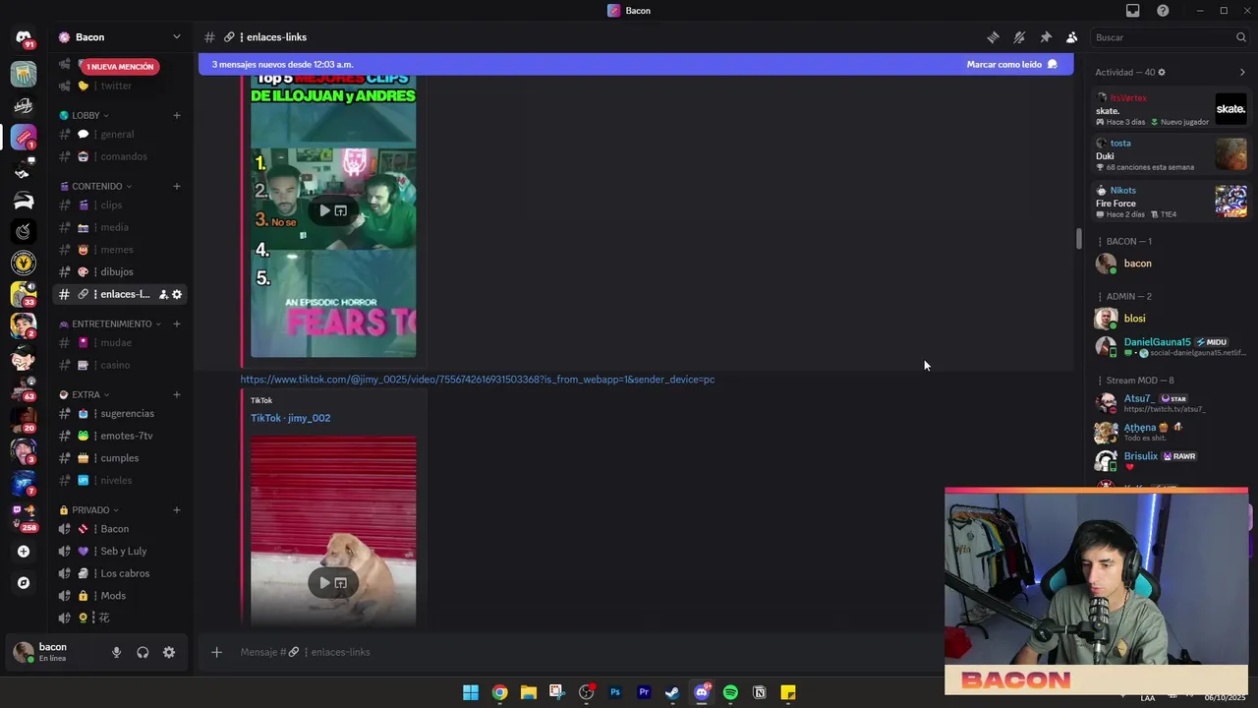Image resolution: width=1258 pixels, height=708 pixels.
Task: Deafen with headphones icon in user panel
Action: click(x=143, y=652)
